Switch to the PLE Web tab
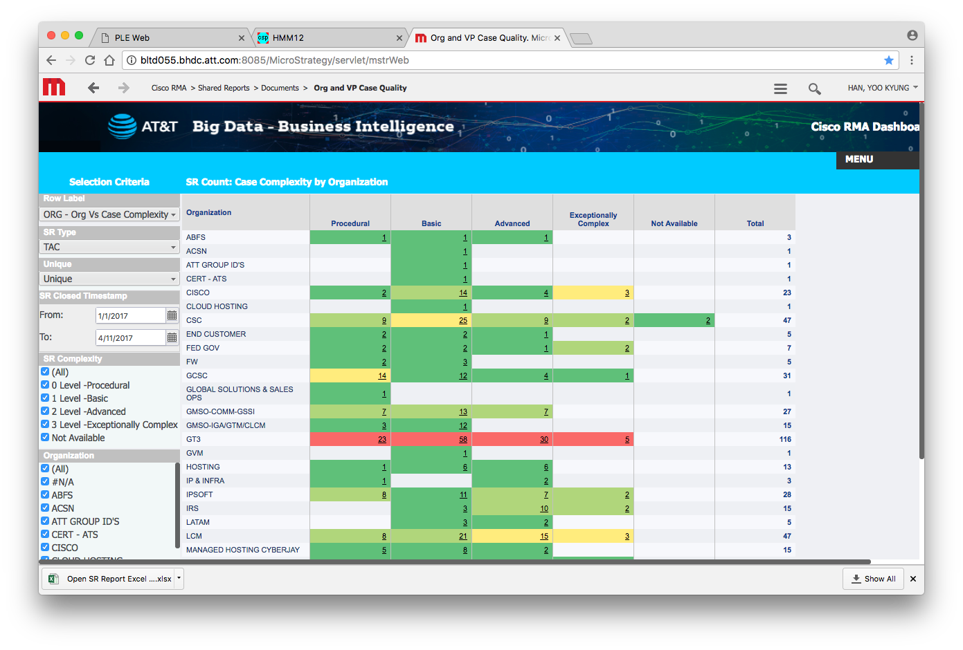 point(166,37)
